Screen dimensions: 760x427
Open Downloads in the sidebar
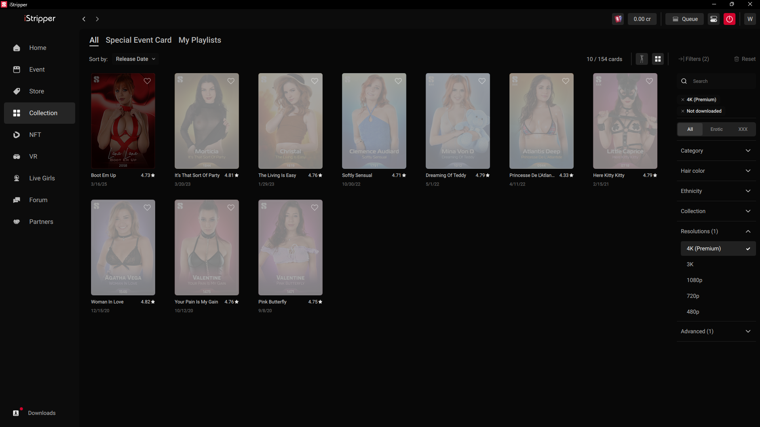(41, 413)
